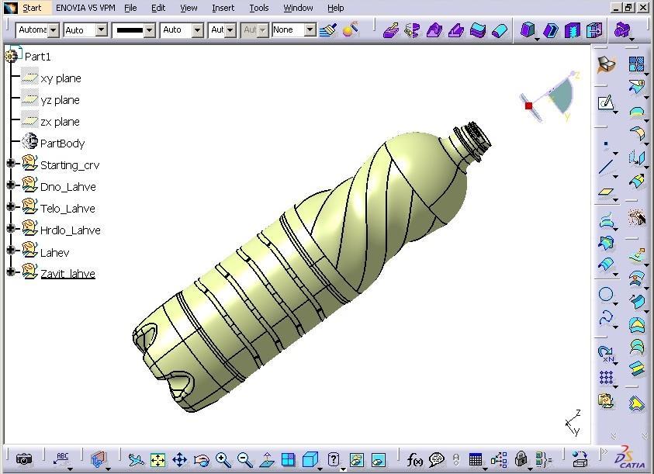Viewport: 654px width, 474px height.
Task: Open the Insert menu
Action: point(223,8)
